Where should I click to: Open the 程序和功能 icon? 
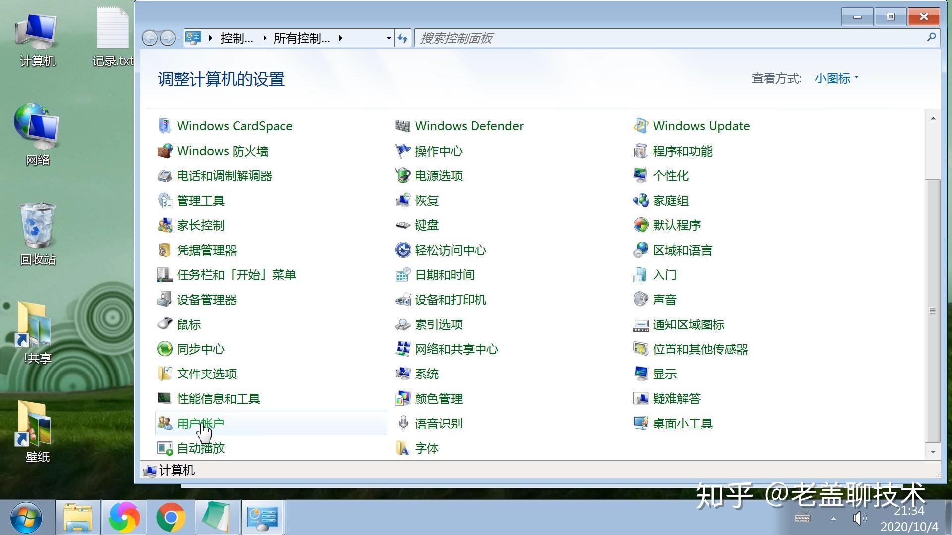[641, 151]
